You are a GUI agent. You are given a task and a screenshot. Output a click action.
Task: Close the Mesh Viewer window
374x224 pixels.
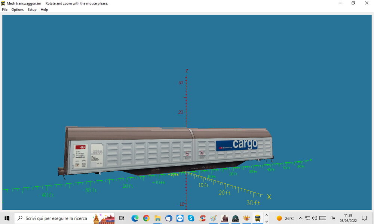click(x=367, y=3)
